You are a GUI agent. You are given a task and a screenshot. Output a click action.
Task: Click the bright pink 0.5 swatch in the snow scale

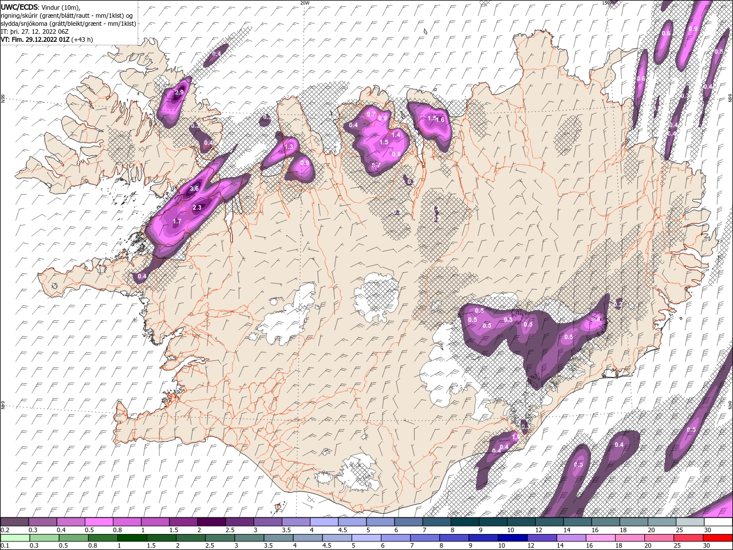click(x=98, y=522)
